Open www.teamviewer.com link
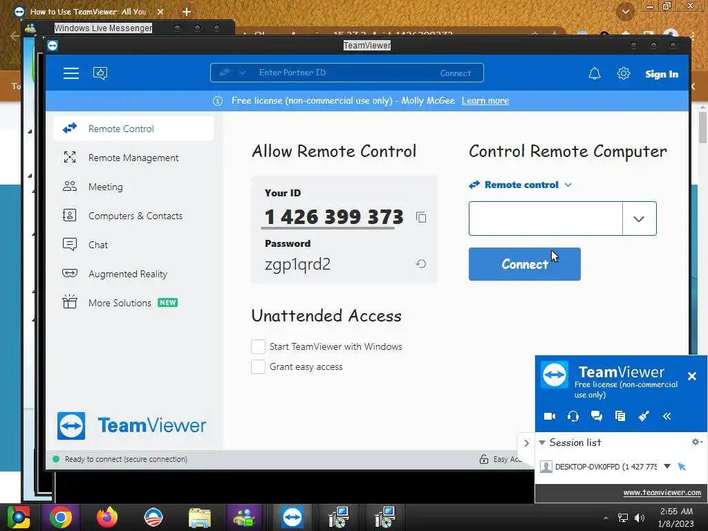 point(662,492)
